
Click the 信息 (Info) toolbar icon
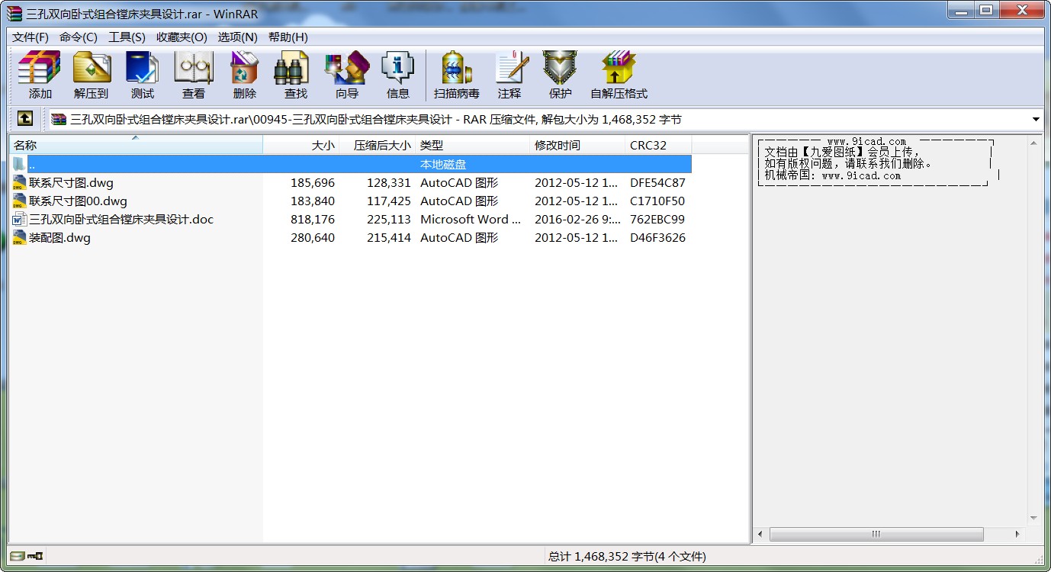pyautogui.click(x=398, y=68)
